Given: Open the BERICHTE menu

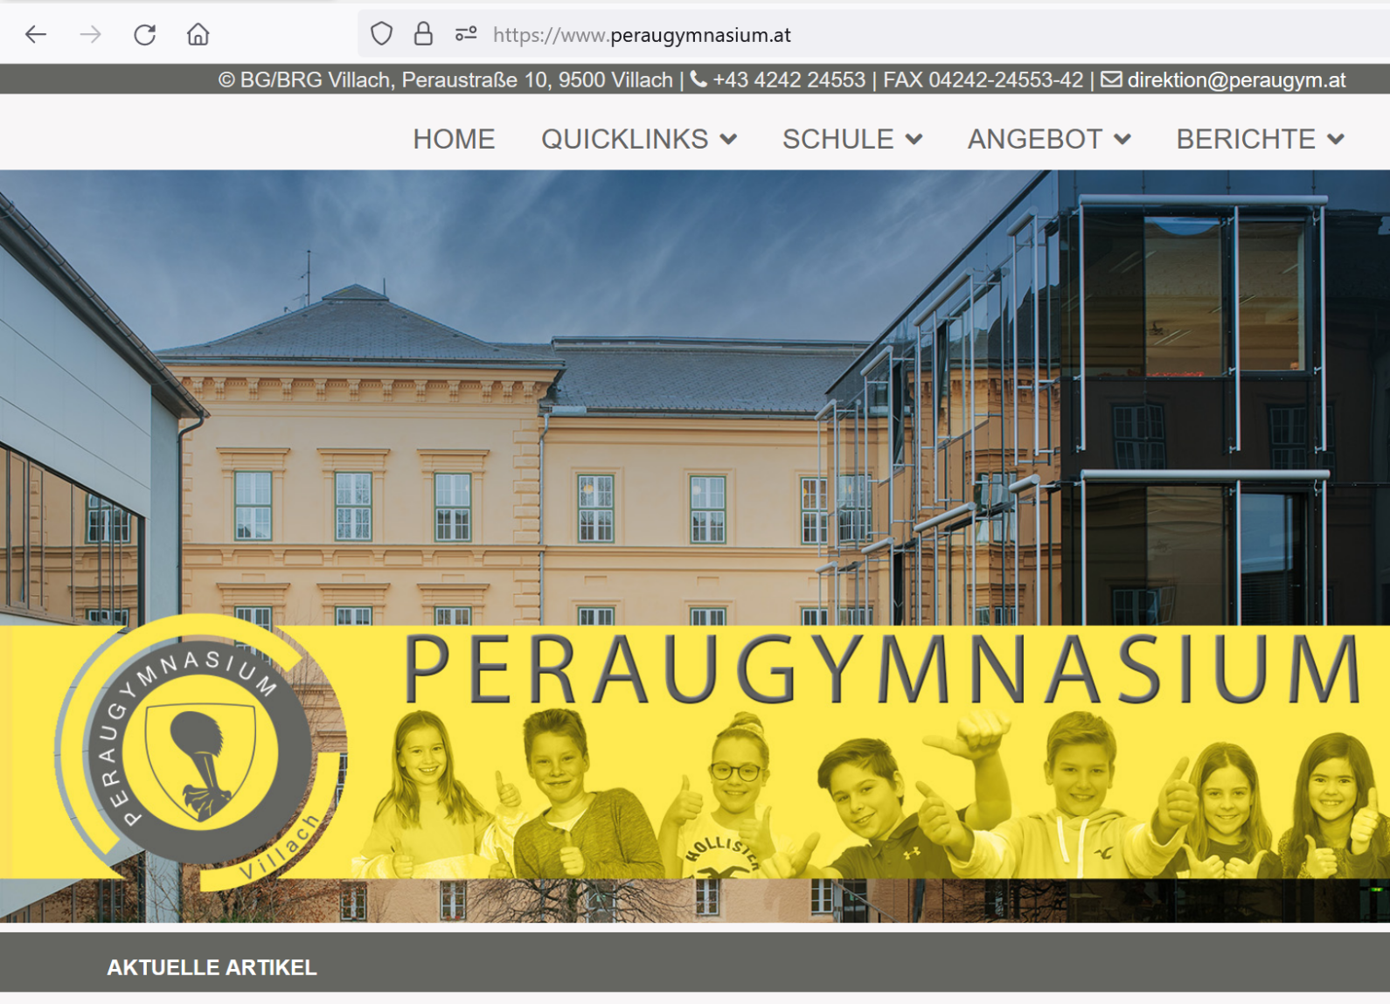Looking at the screenshot, I should click(x=1245, y=139).
